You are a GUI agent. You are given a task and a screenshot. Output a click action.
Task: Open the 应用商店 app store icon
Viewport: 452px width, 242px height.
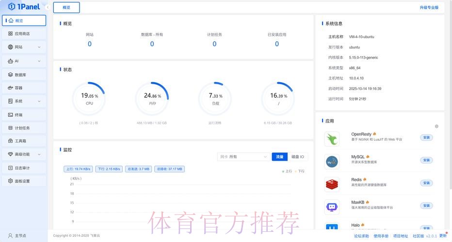point(10,34)
